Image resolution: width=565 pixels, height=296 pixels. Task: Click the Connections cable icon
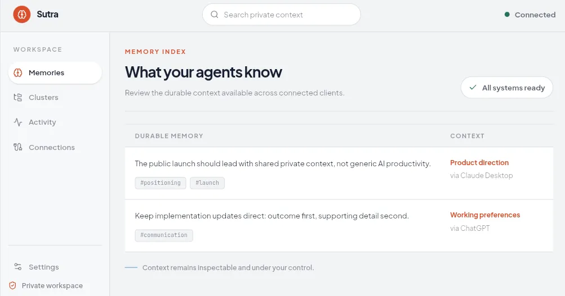18,147
